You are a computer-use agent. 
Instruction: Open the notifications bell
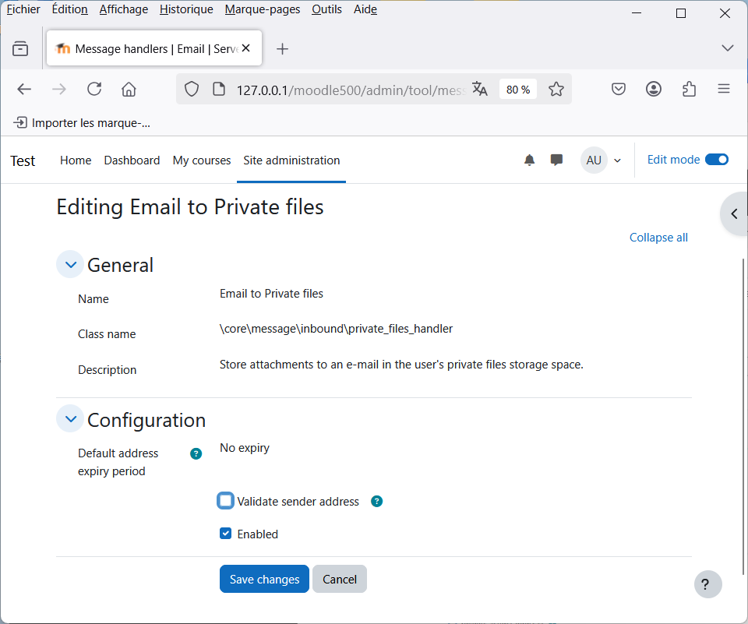click(529, 160)
